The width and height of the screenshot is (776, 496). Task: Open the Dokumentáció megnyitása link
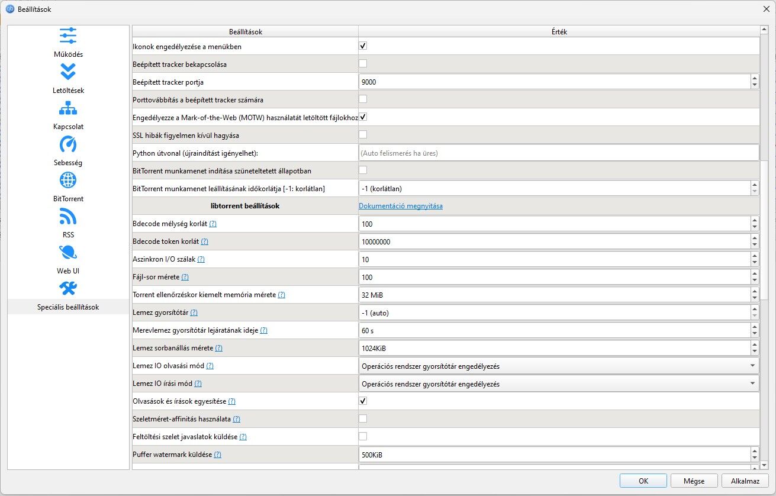pos(401,206)
